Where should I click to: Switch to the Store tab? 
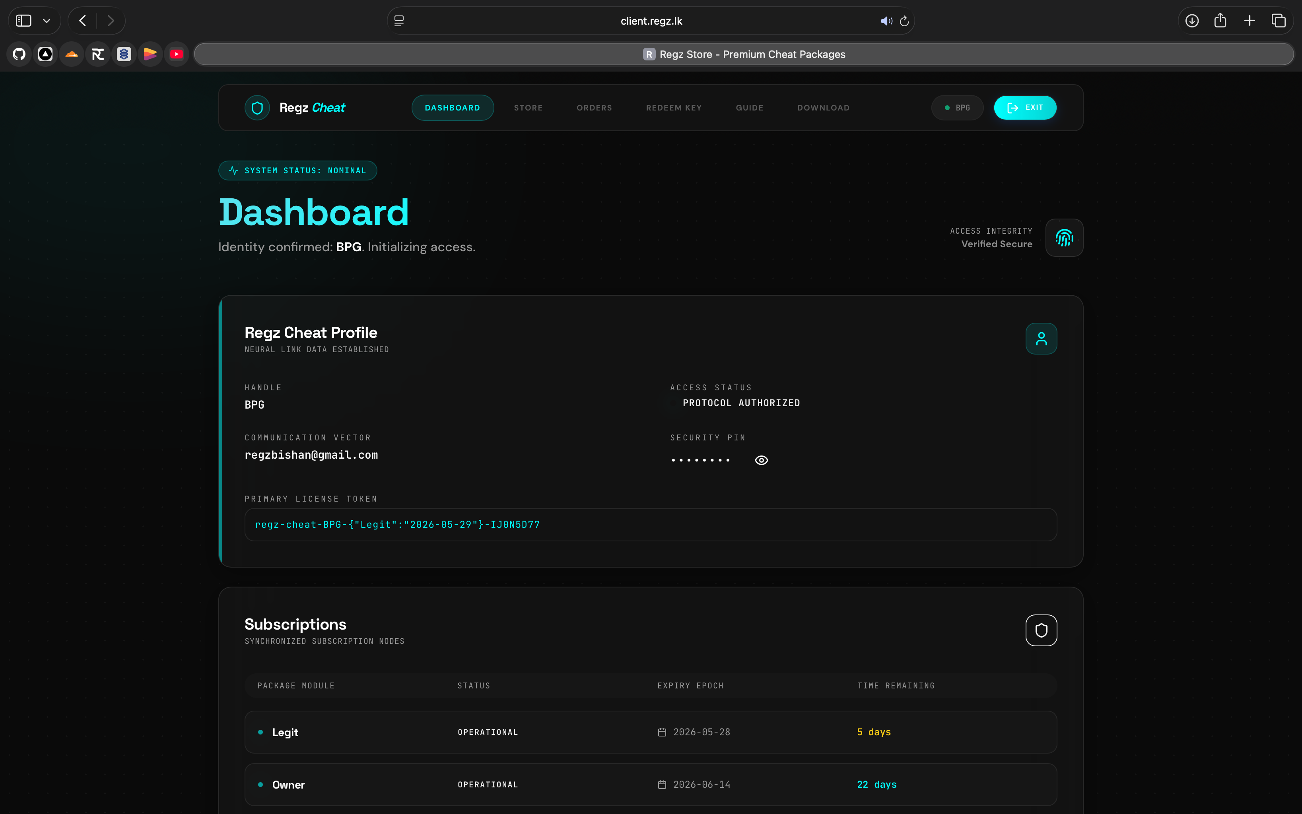pyautogui.click(x=529, y=108)
